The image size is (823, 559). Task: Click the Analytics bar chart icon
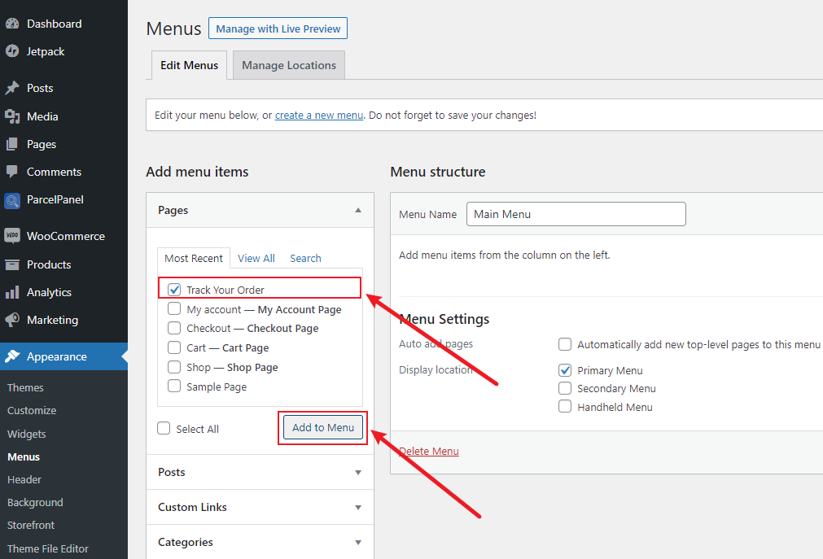point(12,292)
